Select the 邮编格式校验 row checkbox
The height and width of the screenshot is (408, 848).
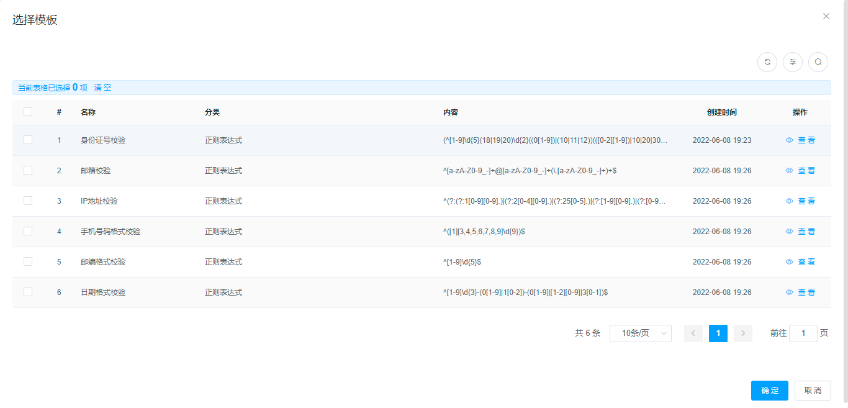click(x=28, y=262)
